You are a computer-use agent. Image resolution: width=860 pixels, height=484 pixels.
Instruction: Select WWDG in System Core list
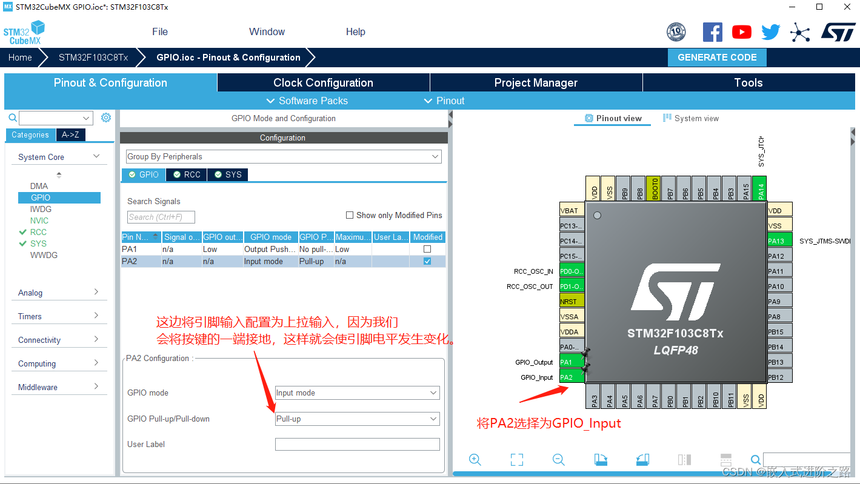pos(44,255)
